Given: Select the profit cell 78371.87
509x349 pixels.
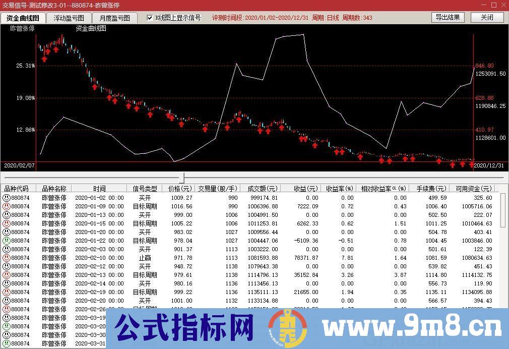Looking at the screenshot, I should (306, 258).
